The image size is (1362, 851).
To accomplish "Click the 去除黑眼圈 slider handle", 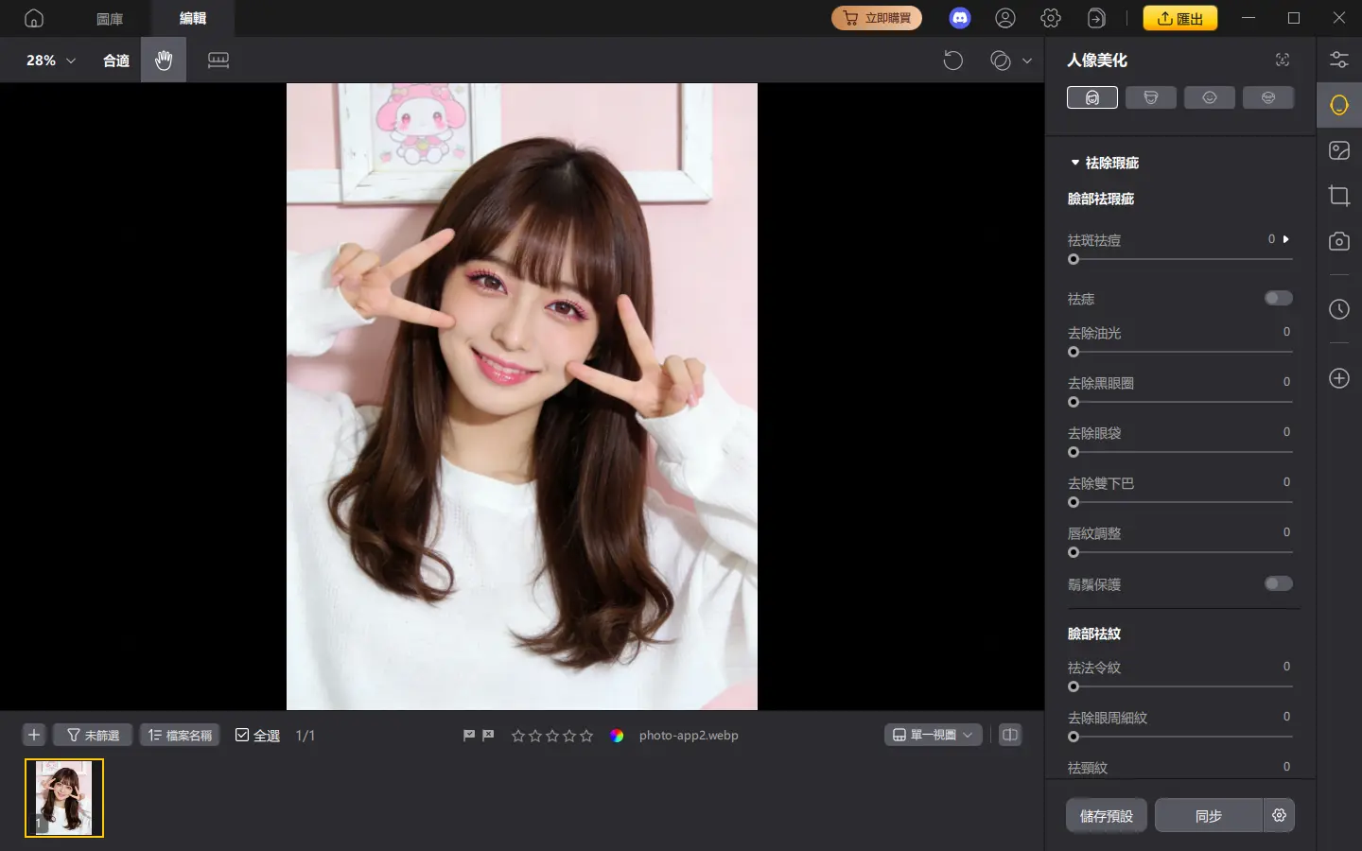I will click(x=1074, y=402).
